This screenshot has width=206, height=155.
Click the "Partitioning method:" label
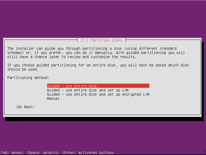coord(28,78)
